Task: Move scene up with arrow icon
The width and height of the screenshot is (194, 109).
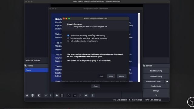Action: [x=46, y=95]
